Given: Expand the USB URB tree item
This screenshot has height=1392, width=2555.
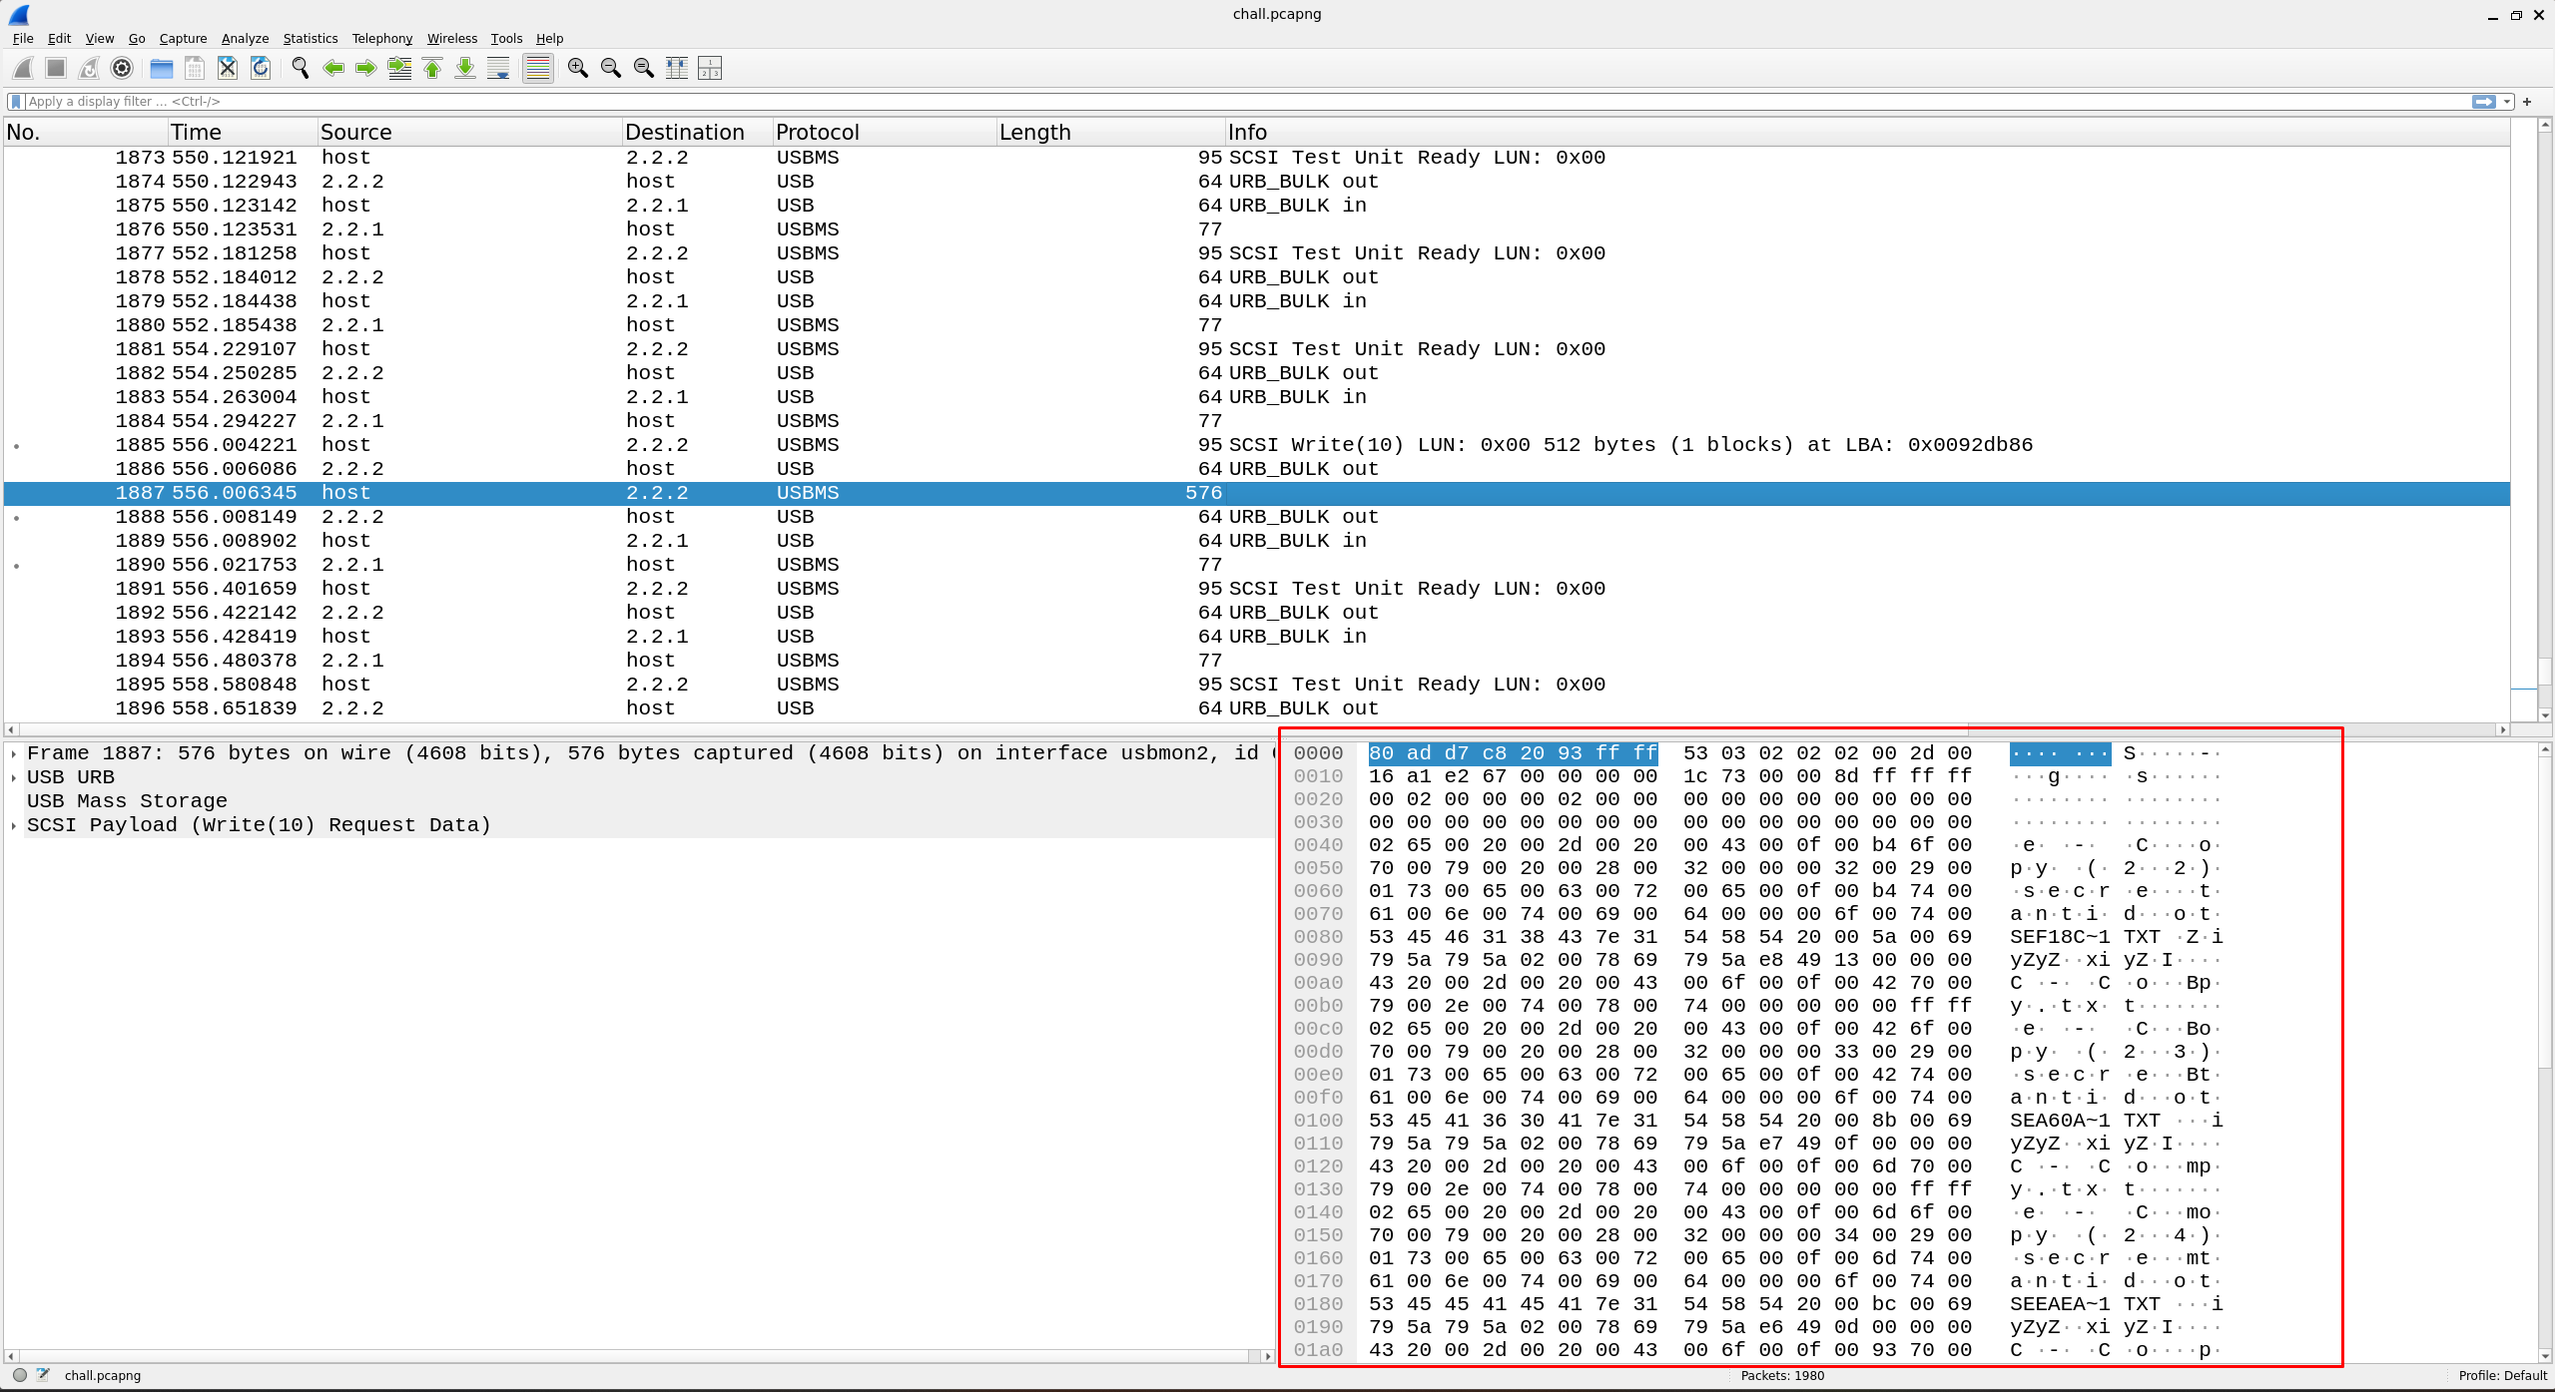Looking at the screenshot, I should [14, 777].
